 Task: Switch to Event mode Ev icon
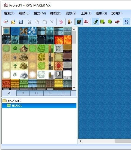pyautogui.click(x=86, y=22)
